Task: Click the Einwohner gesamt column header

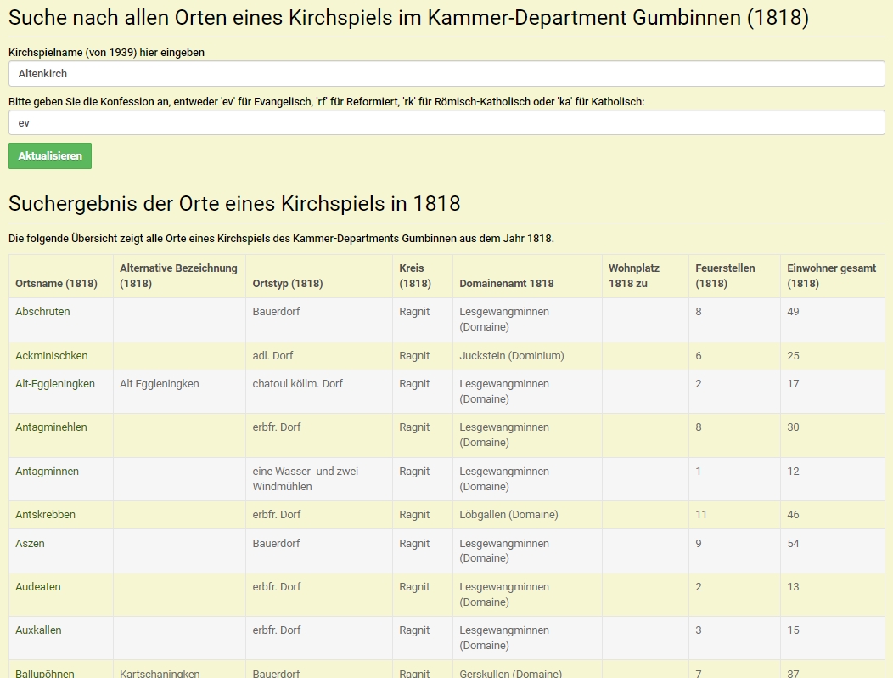Action: pyautogui.click(x=831, y=276)
